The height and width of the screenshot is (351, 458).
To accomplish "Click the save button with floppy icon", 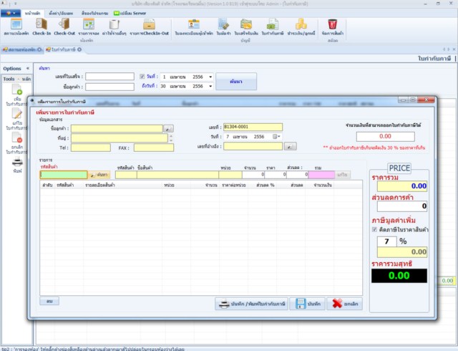I will coord(307,304).
